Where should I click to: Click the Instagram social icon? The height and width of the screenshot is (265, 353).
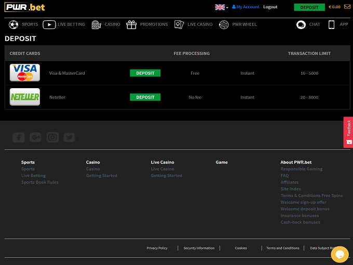(x=52, y=137)
